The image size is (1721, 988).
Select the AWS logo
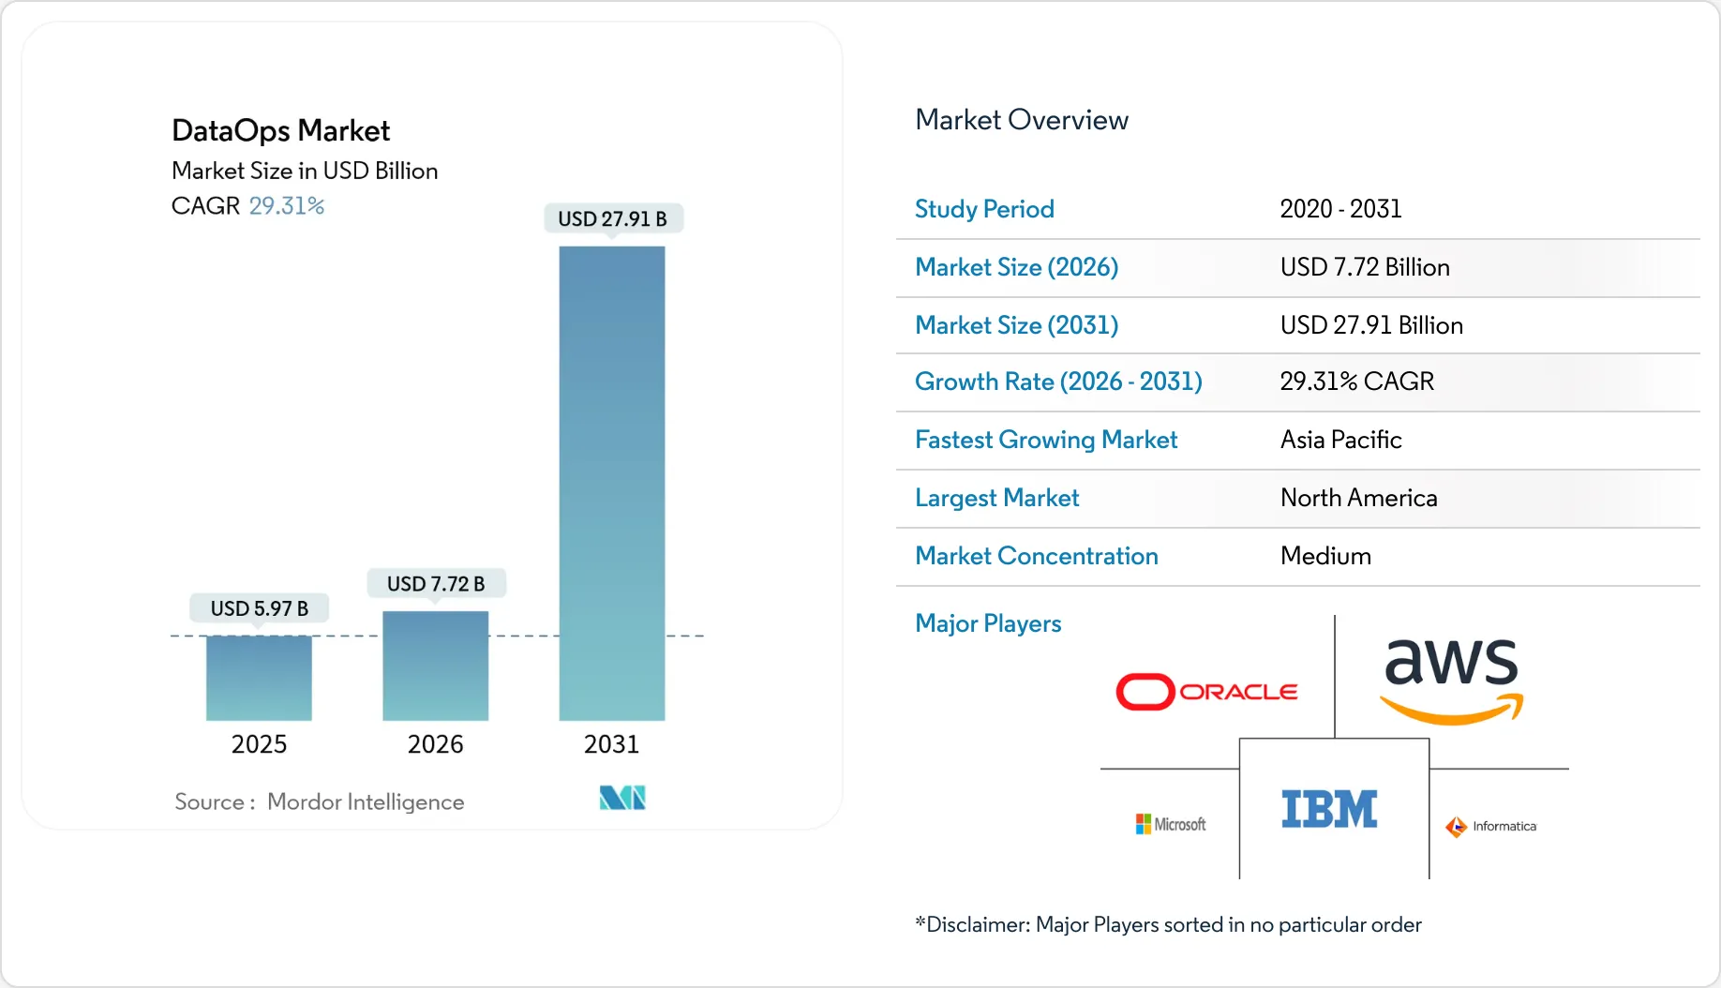(x=1451, y=677)
